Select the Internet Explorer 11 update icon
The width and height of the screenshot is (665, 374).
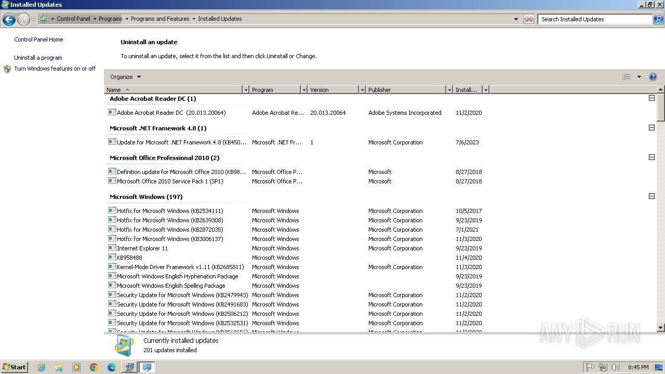point(112,248)
